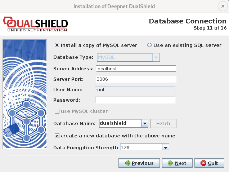The height and width of the screenshot is (172, 229).
Task: Click the green back arrow icon on Previous
Action: point(127,163)
